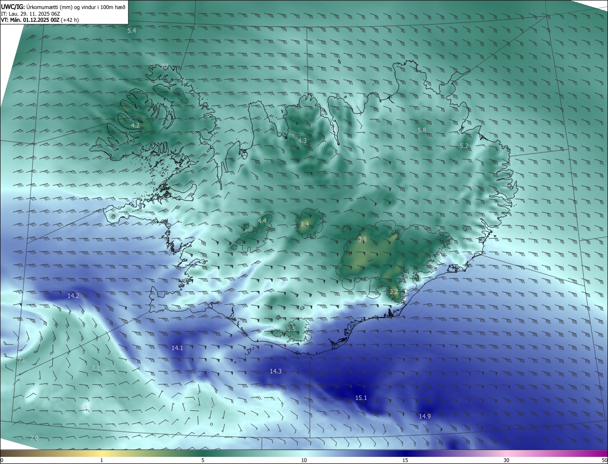Click the 5.5 value label near south coast

(x=291, y=329)
